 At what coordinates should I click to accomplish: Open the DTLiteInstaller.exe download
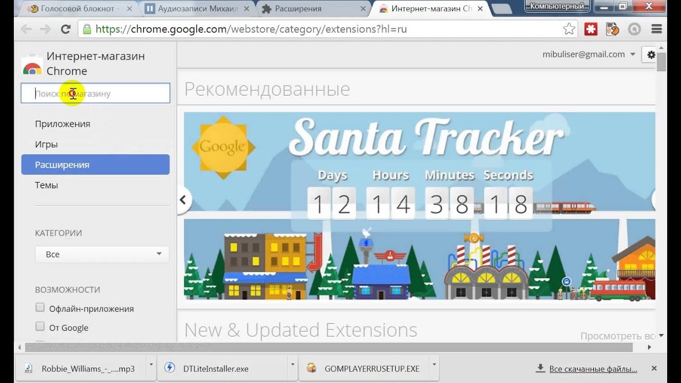point(222,368)
